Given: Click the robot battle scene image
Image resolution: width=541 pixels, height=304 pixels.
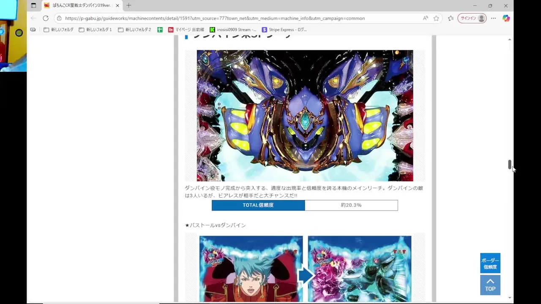Looking at the screenshot, I should click(360, 269).
